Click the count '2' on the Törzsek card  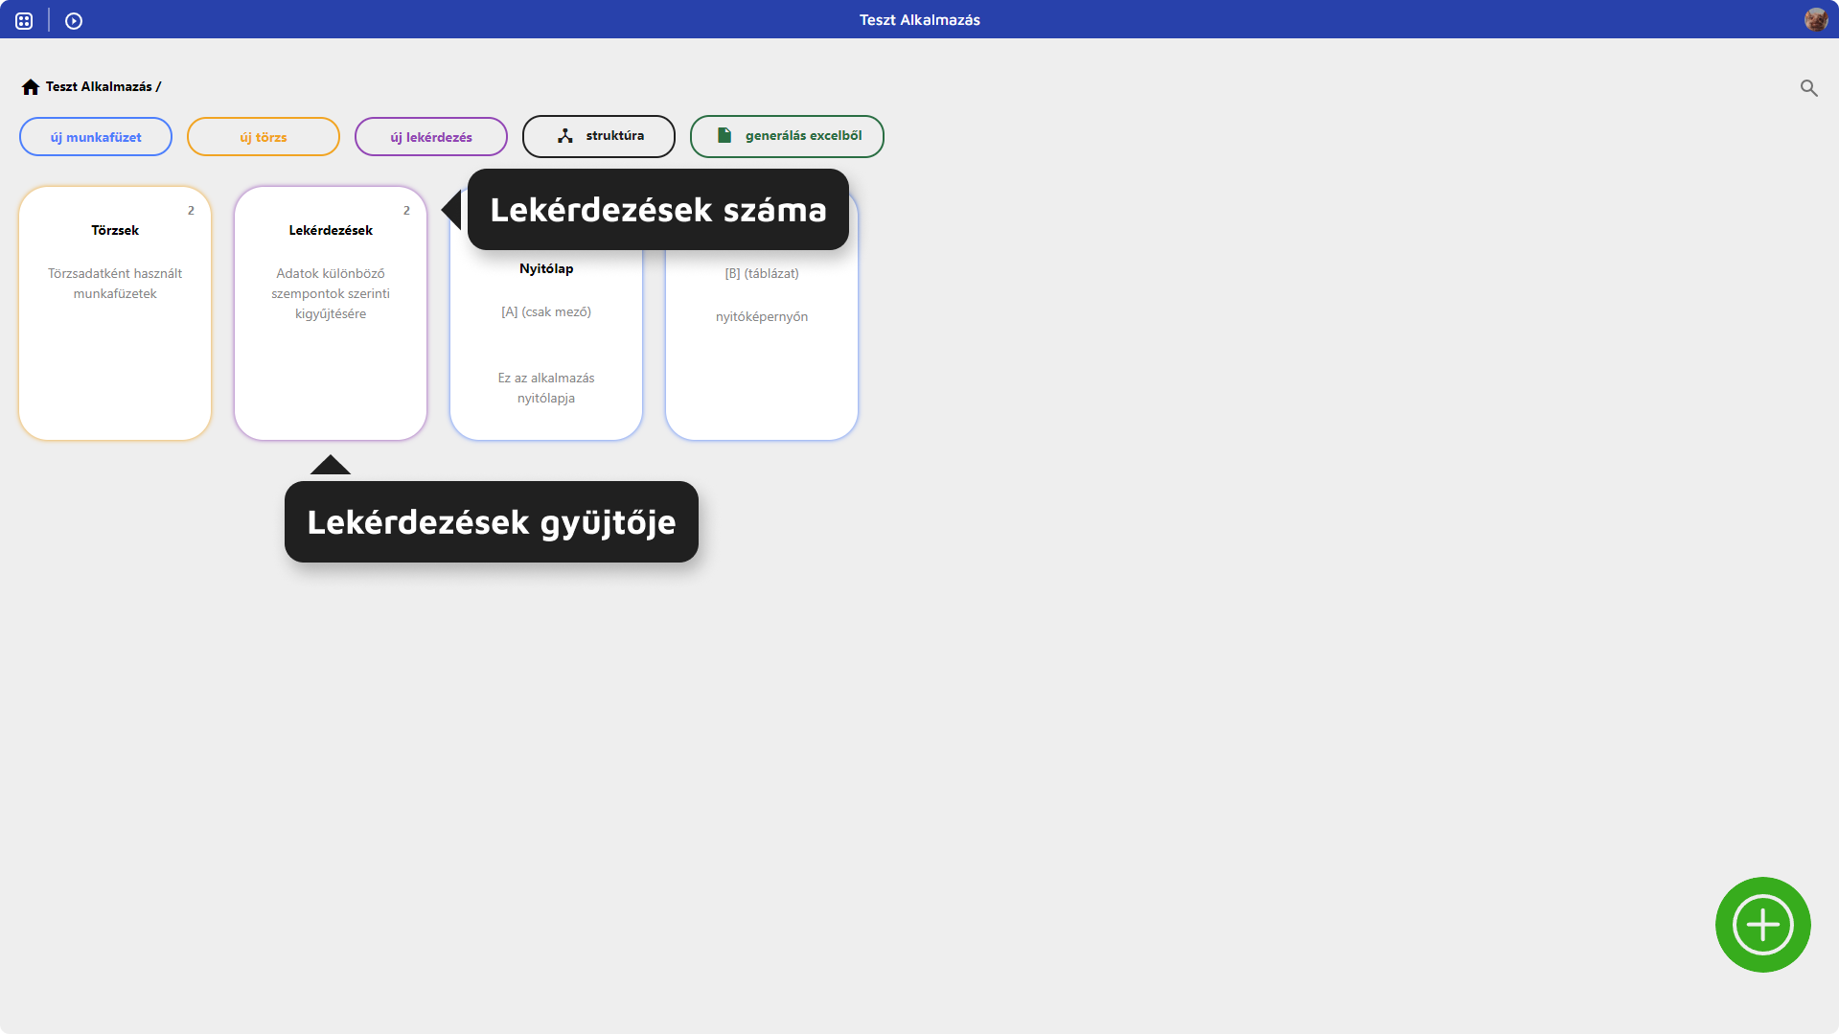(191, 211)
